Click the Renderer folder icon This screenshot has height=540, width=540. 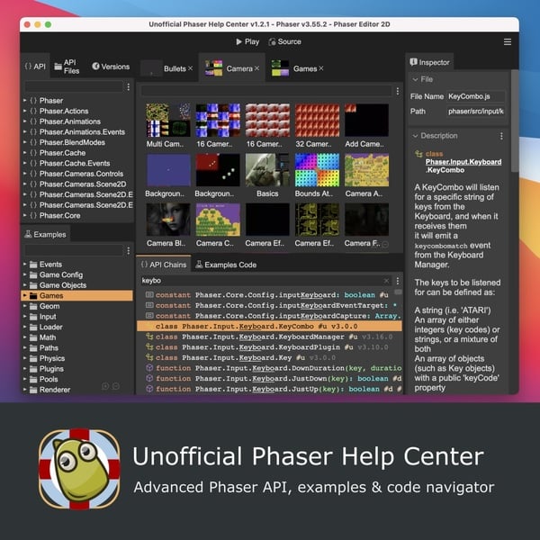coord(33,390)
